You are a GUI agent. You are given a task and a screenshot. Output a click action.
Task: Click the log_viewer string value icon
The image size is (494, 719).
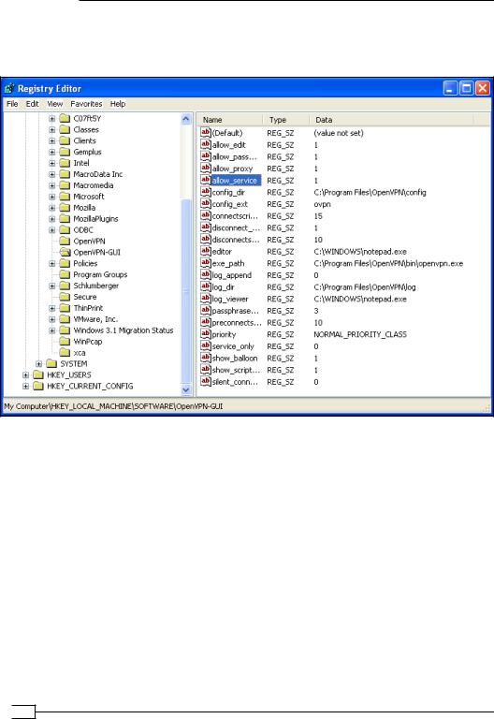click(205, 299)
